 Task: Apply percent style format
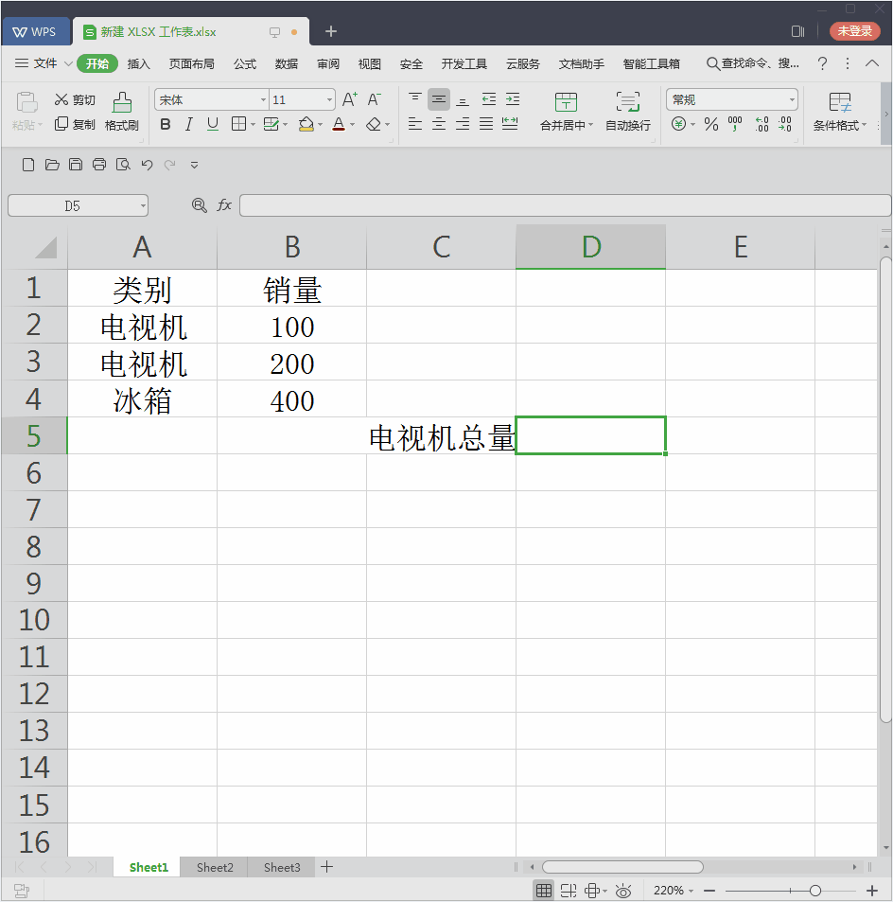click(x=711, y=124)
